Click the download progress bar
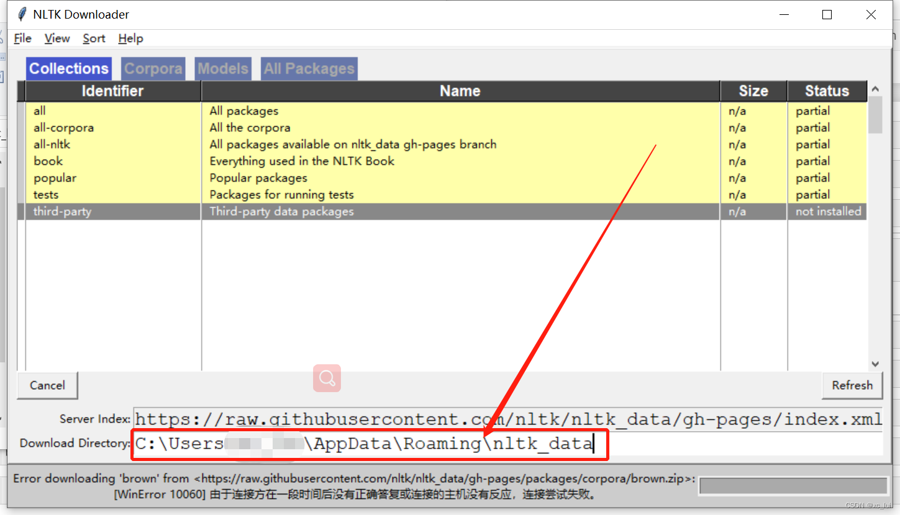This screenshot has width=900, height=515. tap(793, 486)
